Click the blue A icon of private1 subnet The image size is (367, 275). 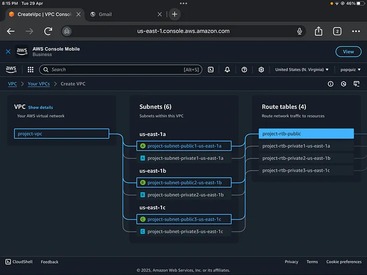pyautogui.click(x=143, y=158)
